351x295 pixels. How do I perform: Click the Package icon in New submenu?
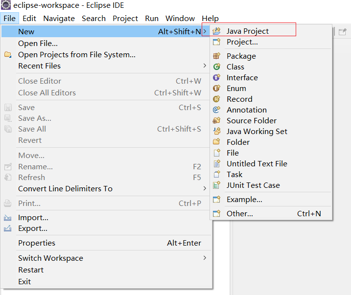coord(217,56)
